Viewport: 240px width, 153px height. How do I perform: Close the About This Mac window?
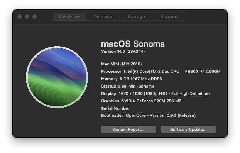pos(20,17)
